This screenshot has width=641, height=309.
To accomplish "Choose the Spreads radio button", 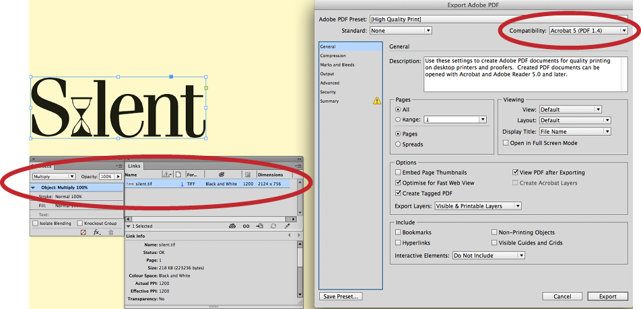I will coord(398,144).
